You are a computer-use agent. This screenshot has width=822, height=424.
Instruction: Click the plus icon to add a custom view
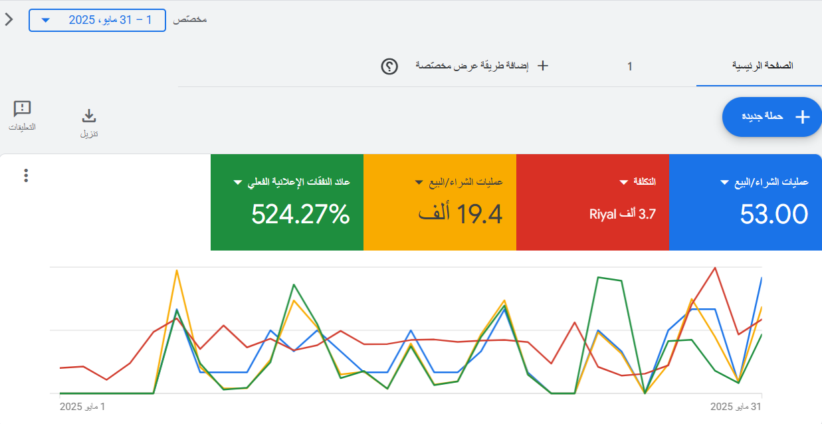pos(543,66)
